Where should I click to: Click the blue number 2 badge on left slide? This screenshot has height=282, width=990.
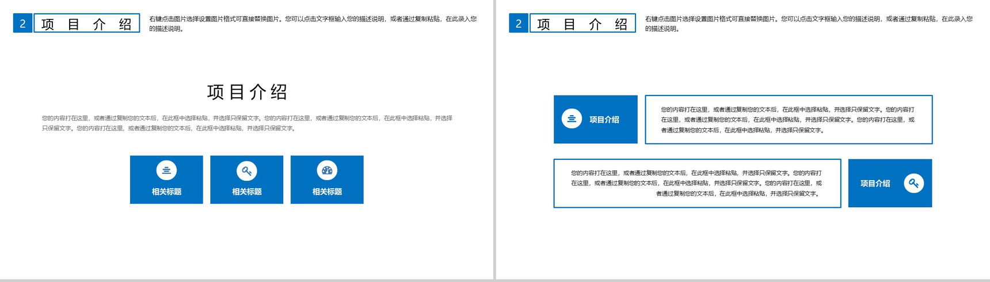point(22,24)
